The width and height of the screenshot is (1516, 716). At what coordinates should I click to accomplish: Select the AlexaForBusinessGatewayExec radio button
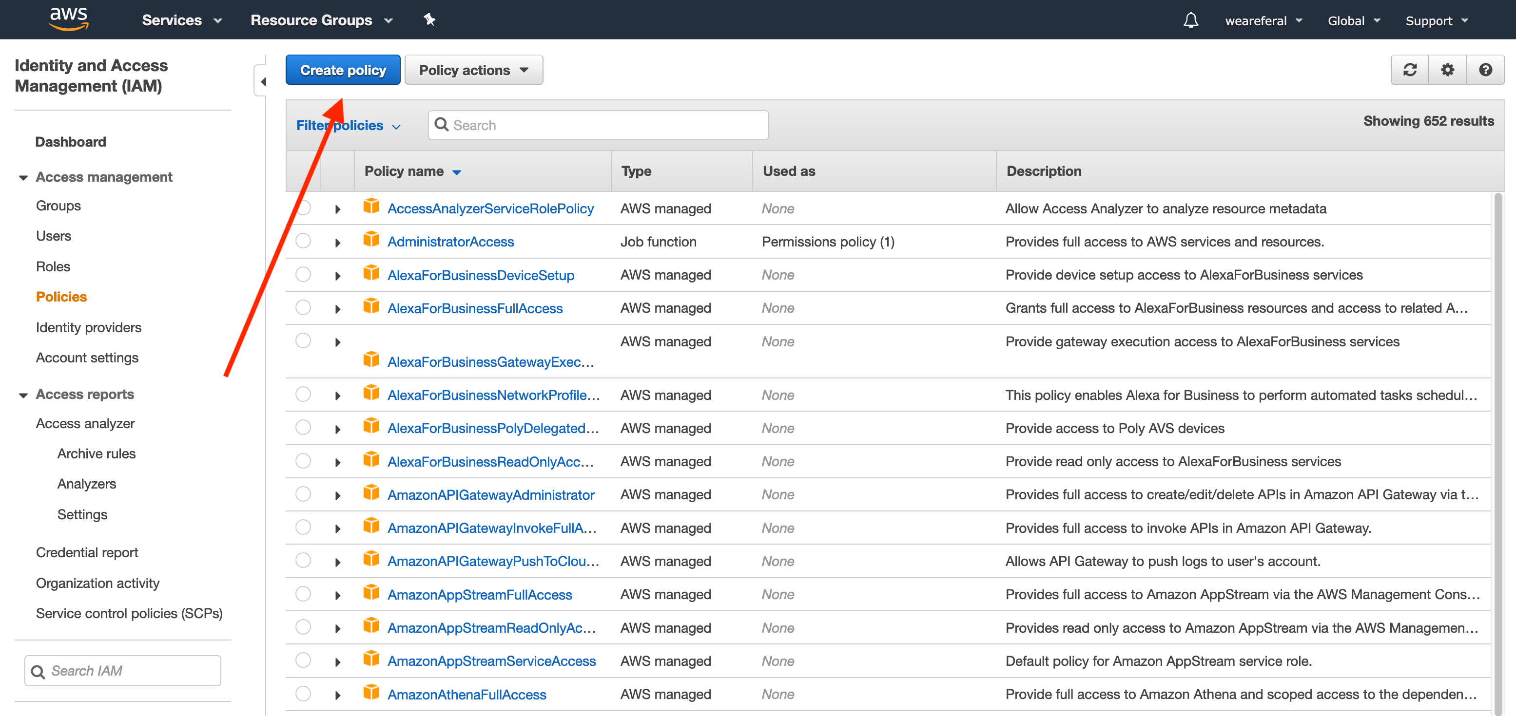click(x=303, y=341)
